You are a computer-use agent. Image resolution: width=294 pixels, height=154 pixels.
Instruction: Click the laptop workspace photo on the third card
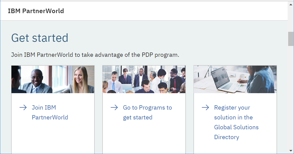[235, 79]
